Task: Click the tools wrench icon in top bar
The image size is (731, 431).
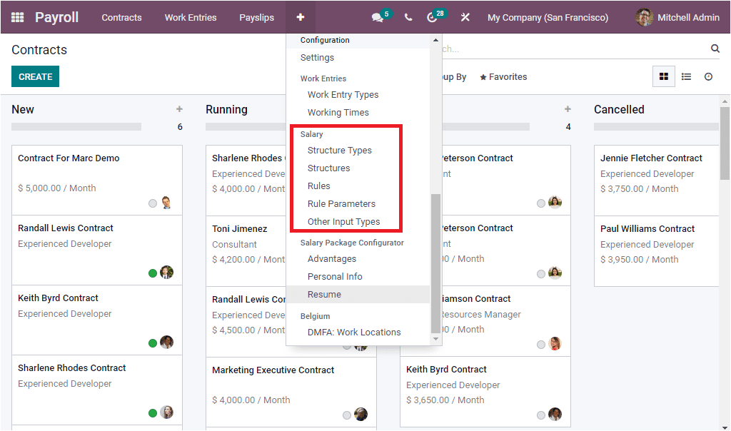Action: point(465,16)
